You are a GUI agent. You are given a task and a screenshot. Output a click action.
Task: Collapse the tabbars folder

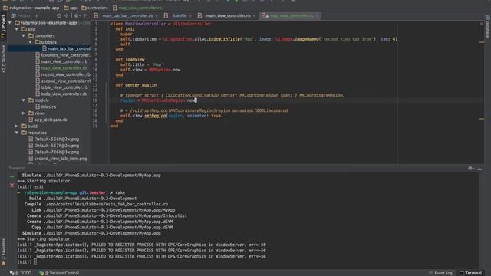[x=31, y=42]
